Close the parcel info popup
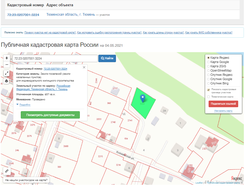This screenshot has width=245, height=187. [x=84, y=67]
